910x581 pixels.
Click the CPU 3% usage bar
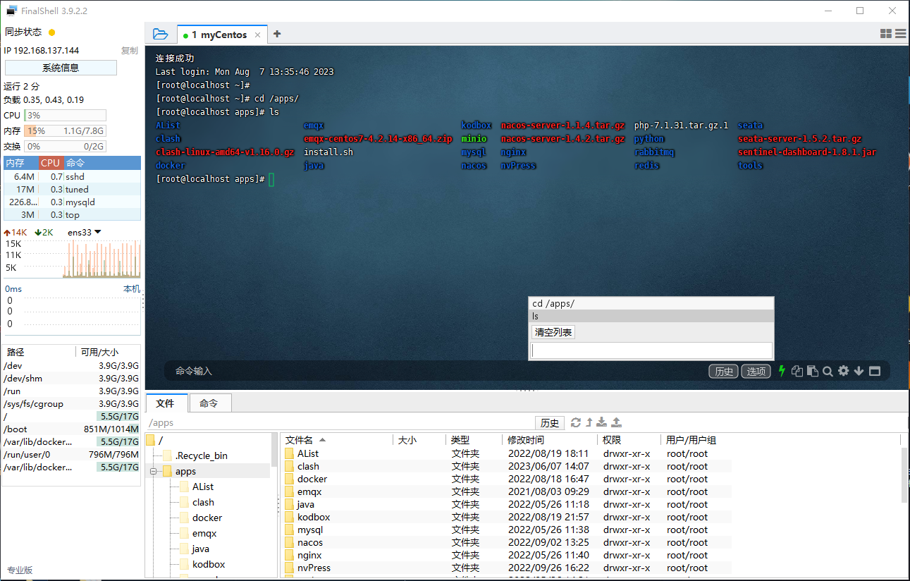pyautogui.click(x=65, y=115)
